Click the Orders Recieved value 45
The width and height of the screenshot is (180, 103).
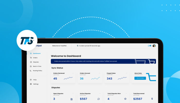55,79
